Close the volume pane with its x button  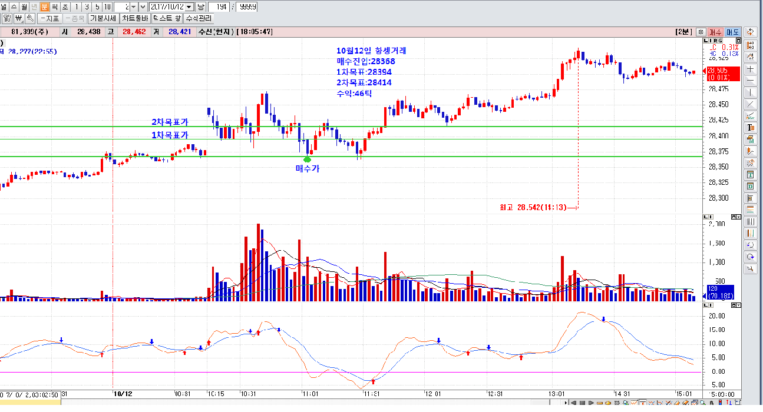pyautogui.click(x=739, y=217)
